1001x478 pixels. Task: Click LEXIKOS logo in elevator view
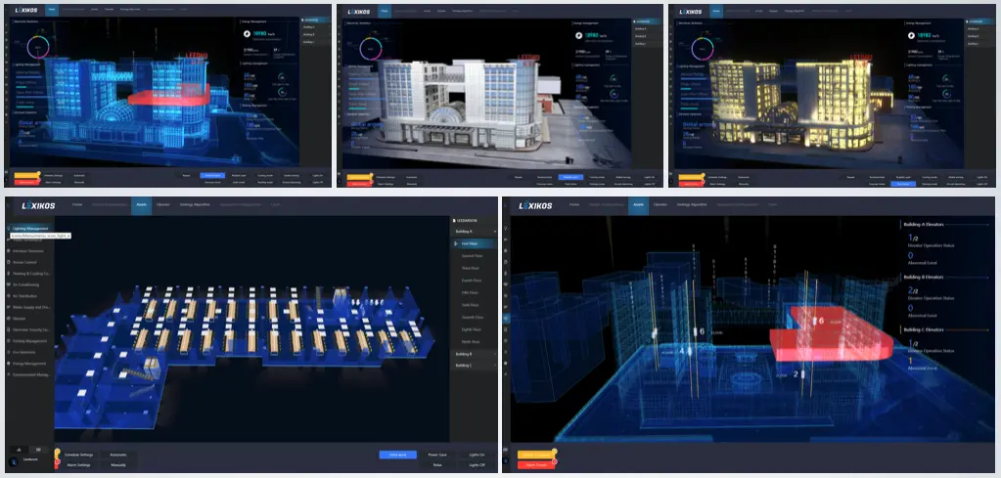[535, 206]
